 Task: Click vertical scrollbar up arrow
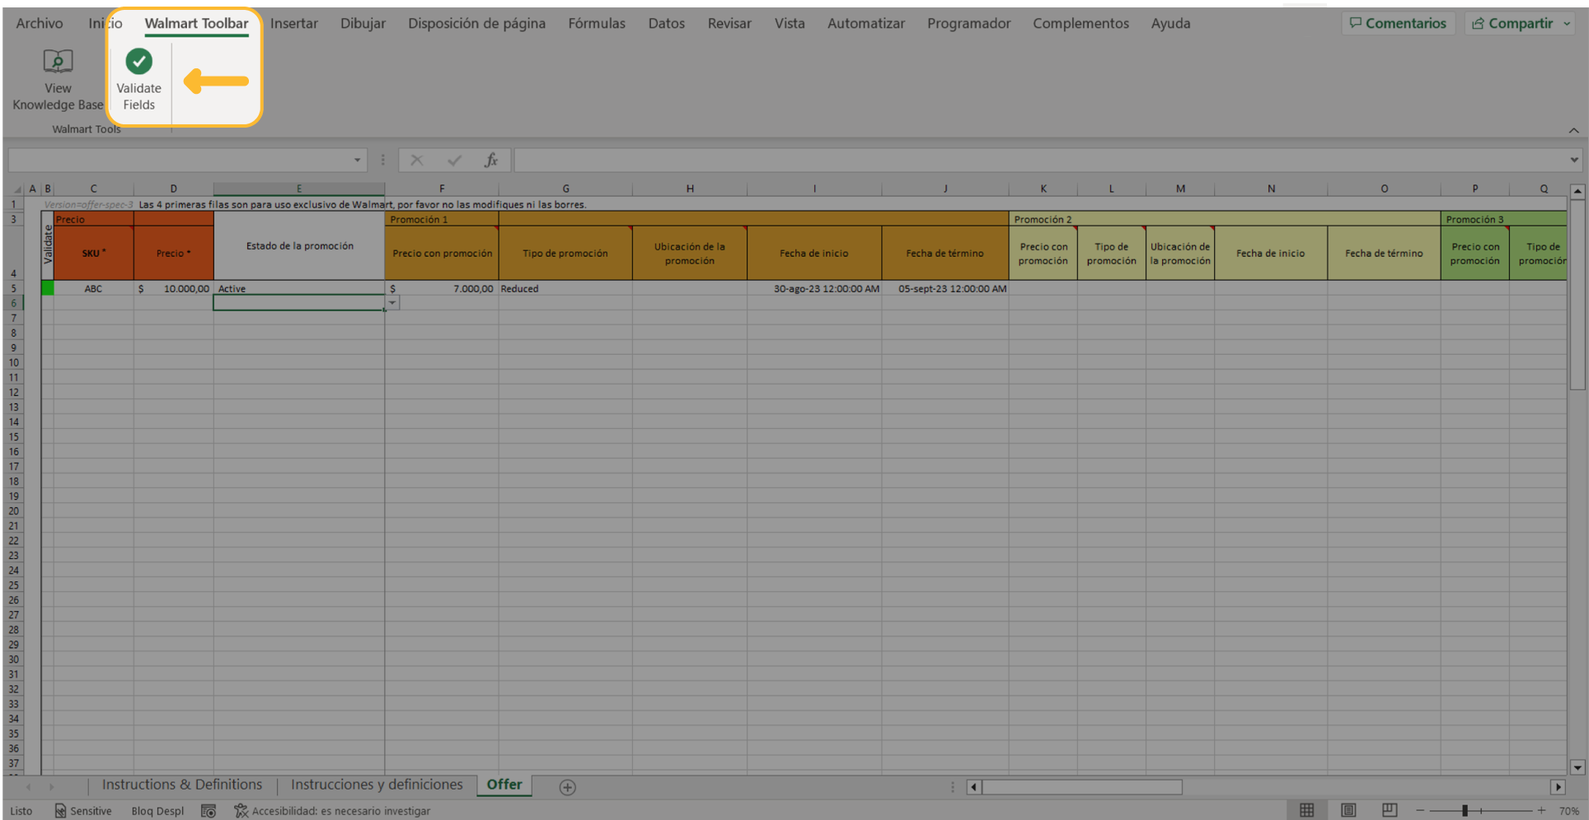point(1577,191)
